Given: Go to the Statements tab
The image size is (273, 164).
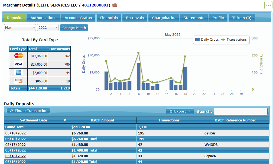Looking at the screenshot, I should [194, 18].
